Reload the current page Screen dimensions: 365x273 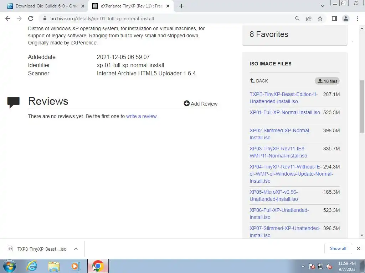[31, 18]
